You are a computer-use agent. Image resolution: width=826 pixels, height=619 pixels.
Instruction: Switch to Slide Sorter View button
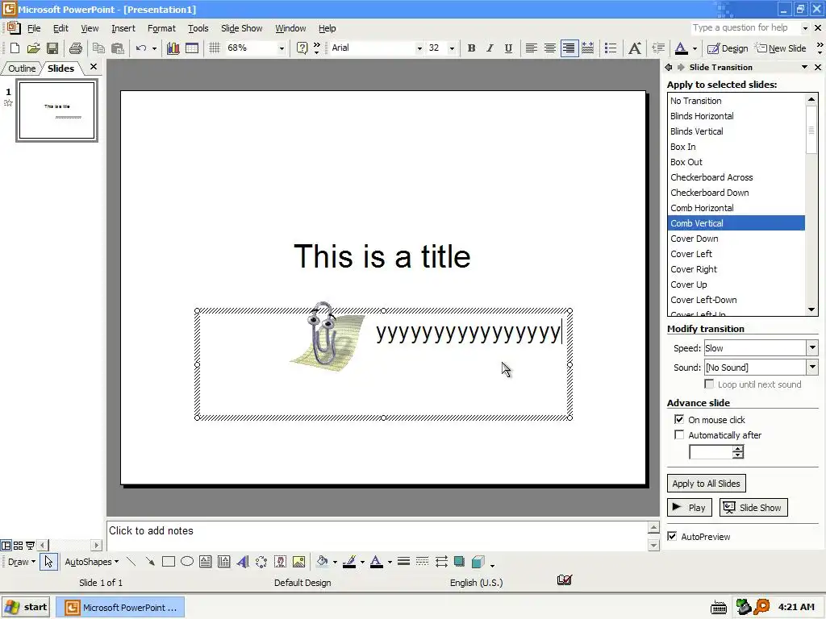point(18,546)
